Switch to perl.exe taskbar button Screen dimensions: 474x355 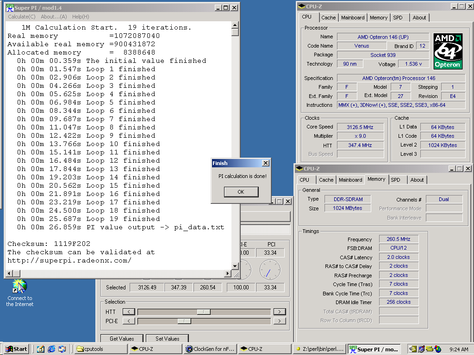coord(319,349)
